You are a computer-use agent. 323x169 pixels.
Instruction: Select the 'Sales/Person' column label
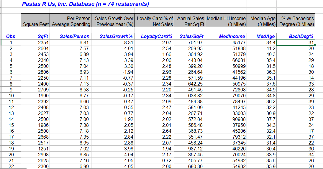pyautogui.click(x=70, y=37)
